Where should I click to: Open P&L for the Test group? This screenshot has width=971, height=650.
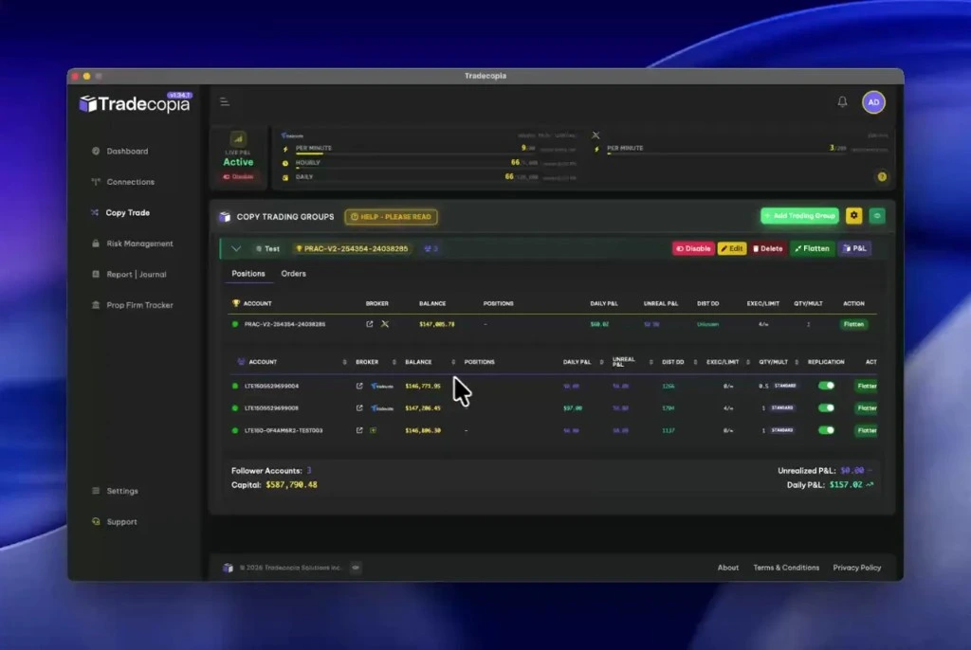point(854,248)
